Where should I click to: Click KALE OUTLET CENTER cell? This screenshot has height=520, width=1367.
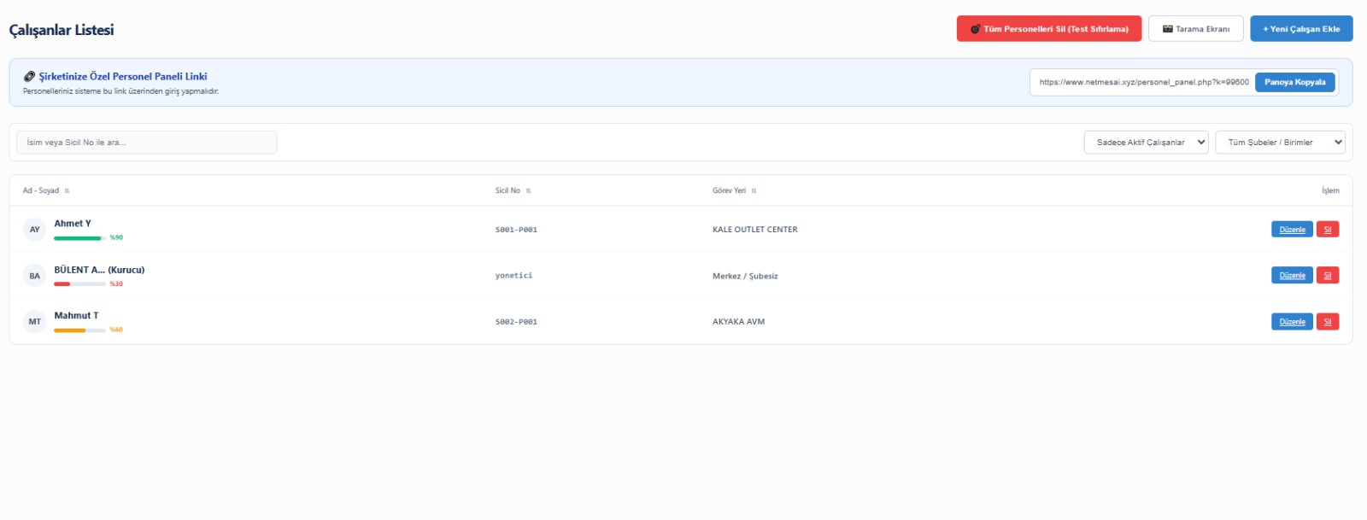[x=755, y=230]
